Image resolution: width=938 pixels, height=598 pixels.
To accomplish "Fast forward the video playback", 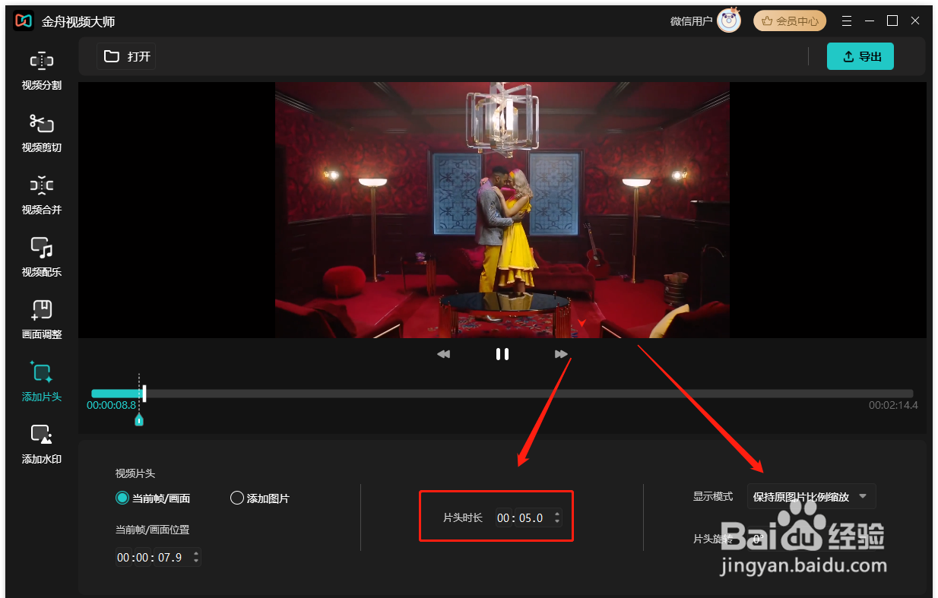I will [x=561, y=354].
